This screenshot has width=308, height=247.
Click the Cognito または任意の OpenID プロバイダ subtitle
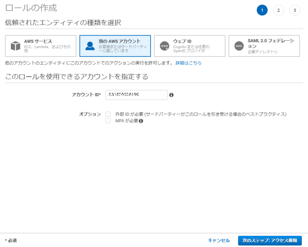tap(191, 49)
